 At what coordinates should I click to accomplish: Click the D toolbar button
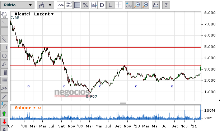tap(102, 5)
